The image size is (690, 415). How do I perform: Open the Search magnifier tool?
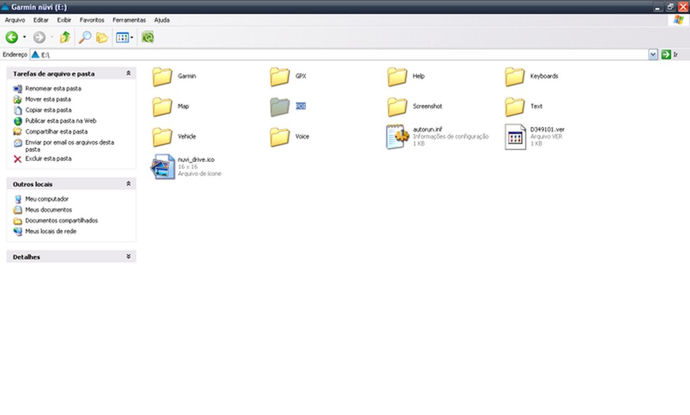(84, 37)
